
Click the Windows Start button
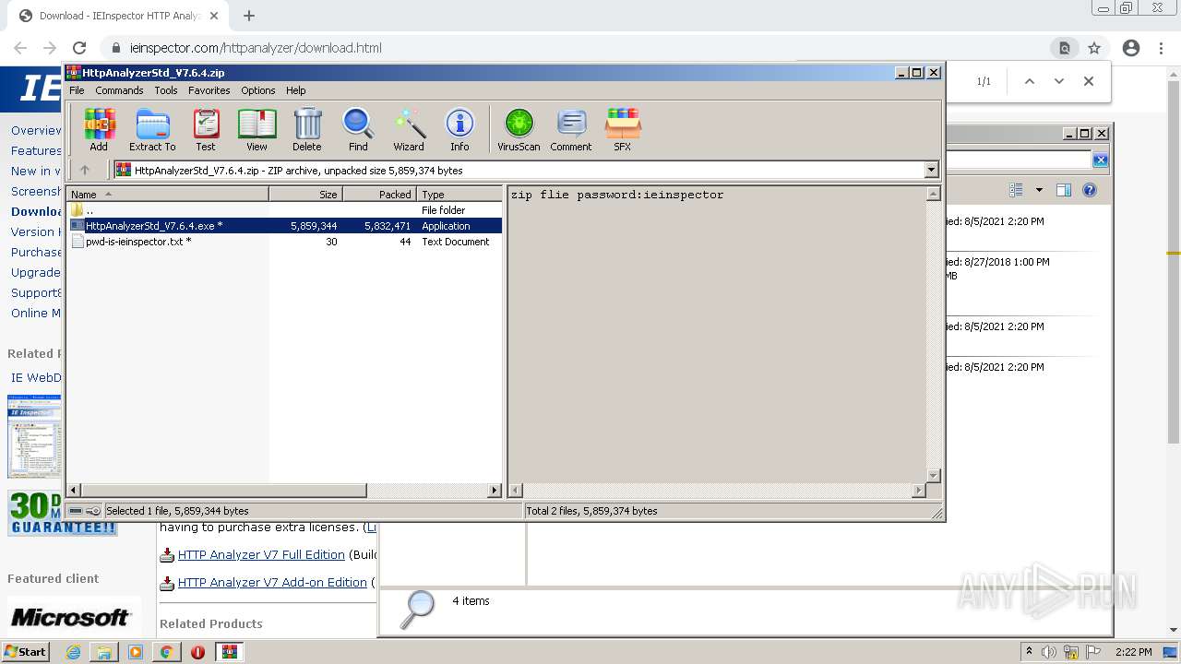point(25,651)
